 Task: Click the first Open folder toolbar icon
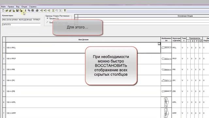7,10
